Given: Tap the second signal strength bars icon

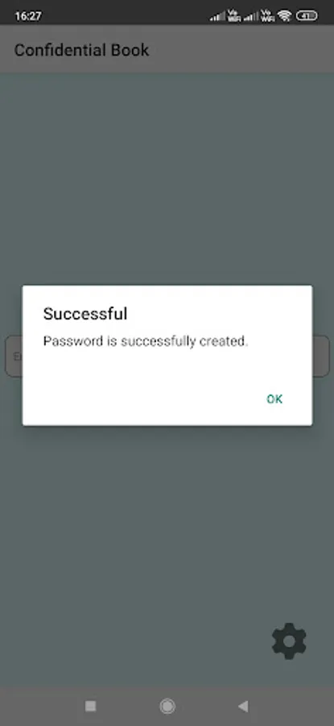Looking at the screenshot, I should 251,16.
